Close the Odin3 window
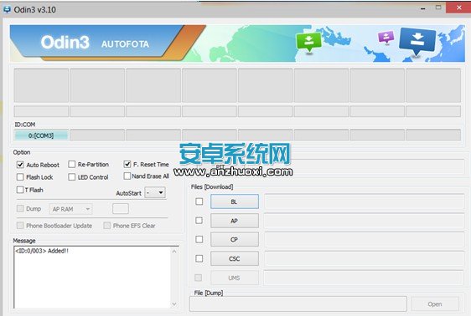471x316 pixels. [x=458, y=8]
